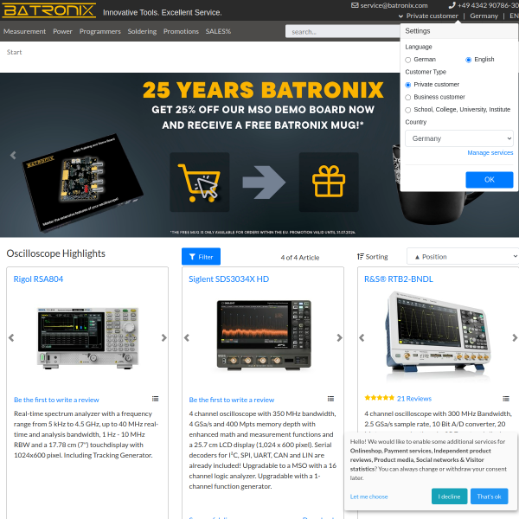Click the shopping cart banner graphic

[200, 182]
